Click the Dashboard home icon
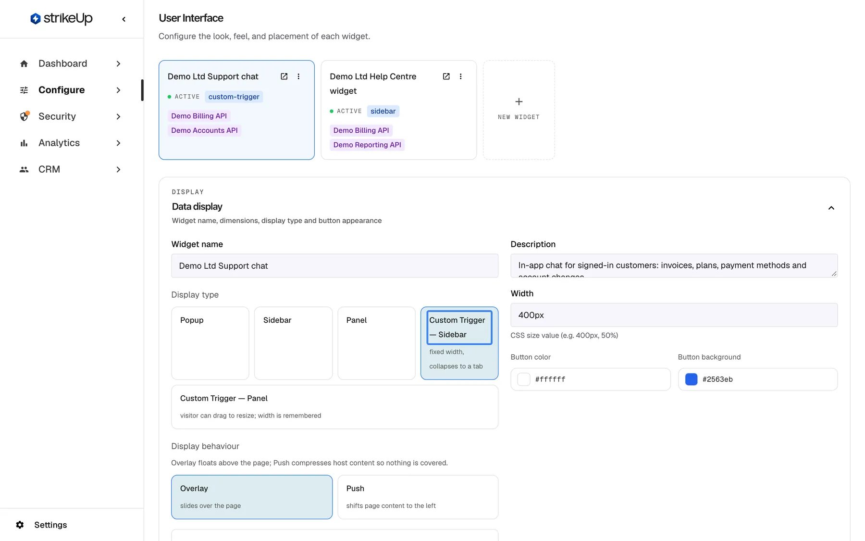 tap(24, 63)
